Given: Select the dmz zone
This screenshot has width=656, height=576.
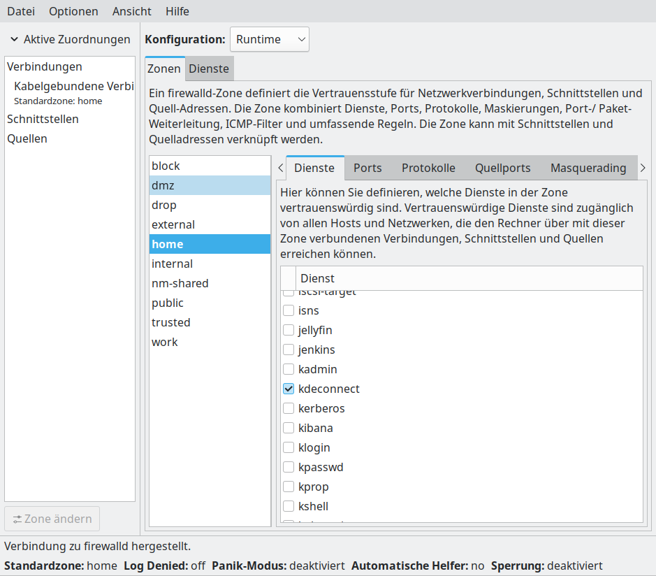Looking at the screenshot, I should [x=210, y=185].
